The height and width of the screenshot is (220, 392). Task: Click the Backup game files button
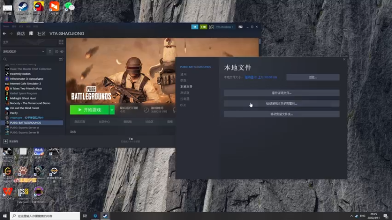pyautogui.click(x=281, y=93)
